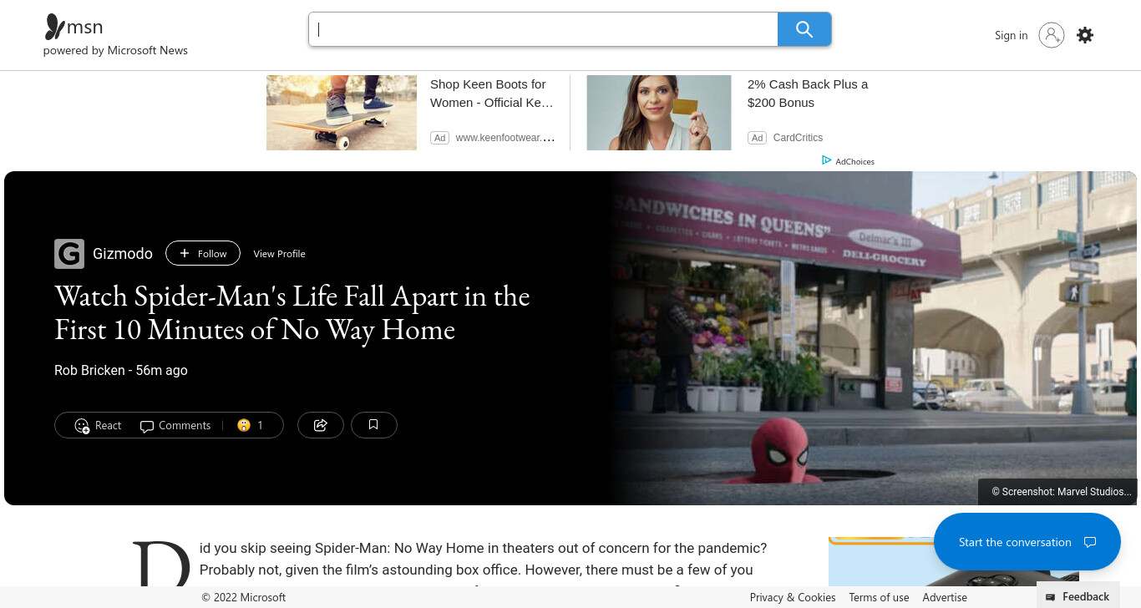The width and height of the screenshot is (1141, 608).
Task: Open Privacy & Cookies link
Action: pos(793,597)
